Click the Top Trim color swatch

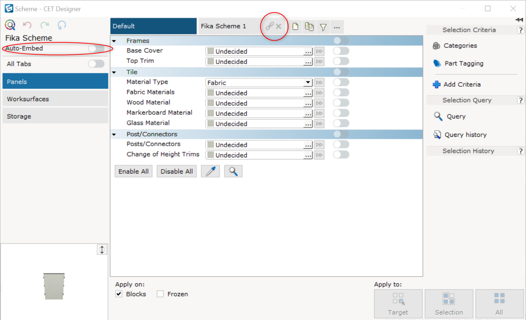click(211, 62)
